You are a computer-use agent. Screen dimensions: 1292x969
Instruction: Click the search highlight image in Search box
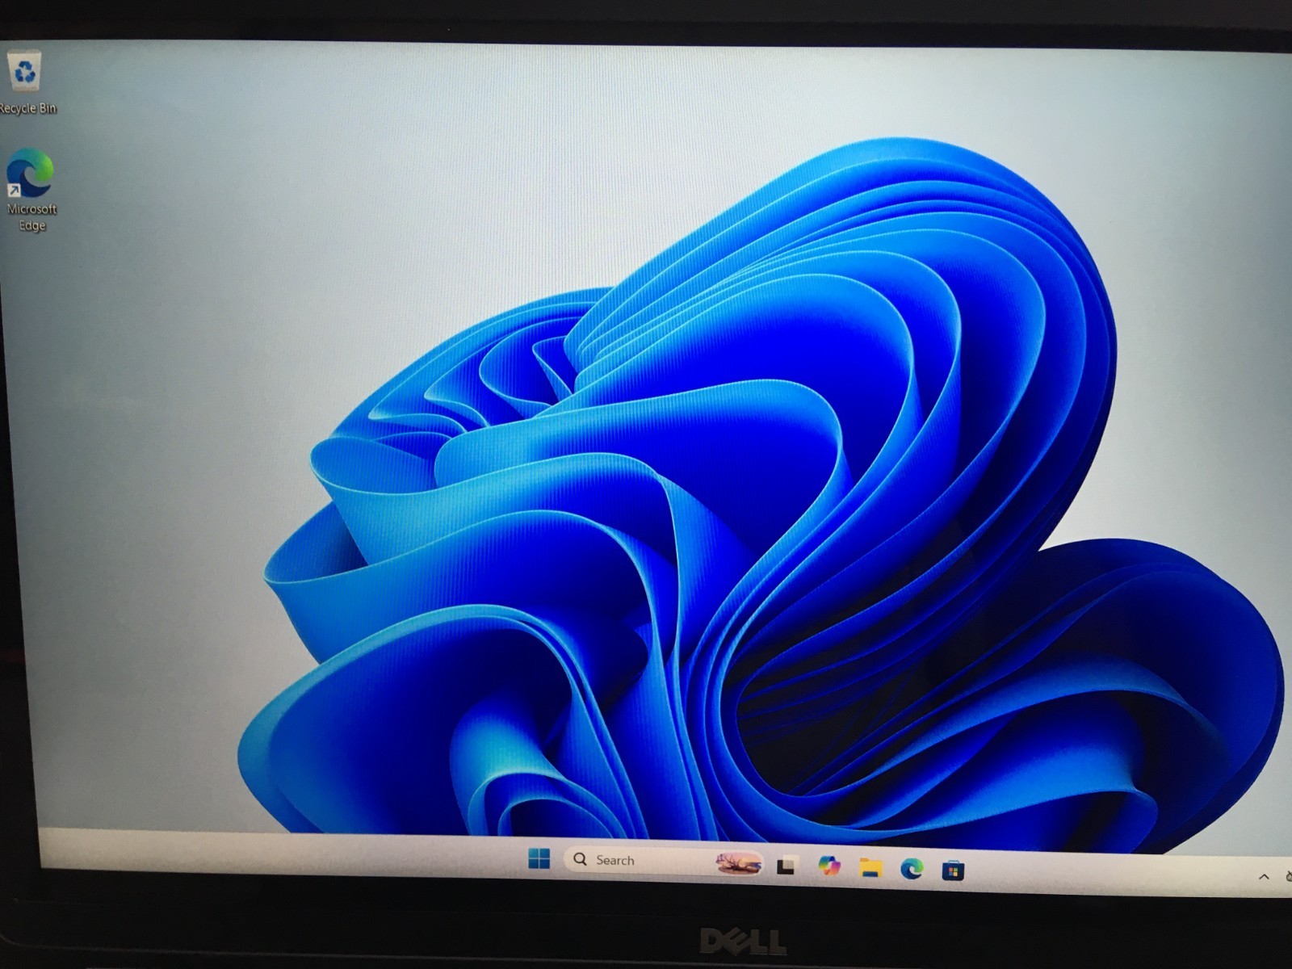pos(738,864)
